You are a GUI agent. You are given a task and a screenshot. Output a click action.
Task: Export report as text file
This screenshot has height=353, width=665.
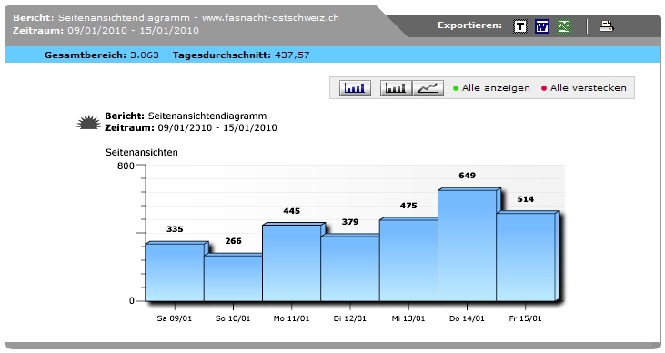click(520, 26)
